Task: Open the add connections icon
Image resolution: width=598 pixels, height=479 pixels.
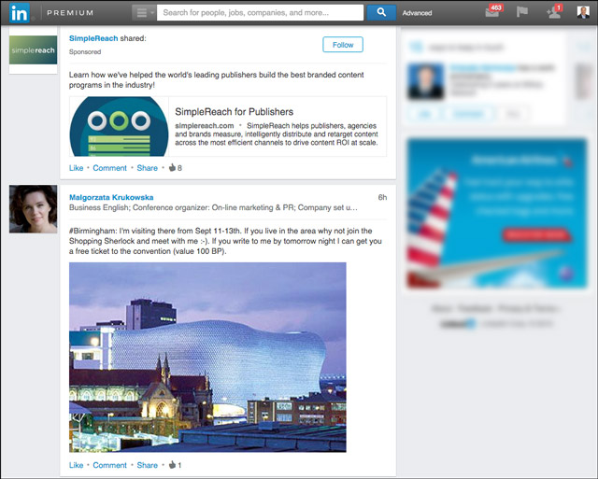Action: [x=554, y=11]
